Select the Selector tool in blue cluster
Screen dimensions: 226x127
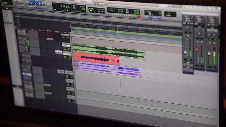[35, 3]
